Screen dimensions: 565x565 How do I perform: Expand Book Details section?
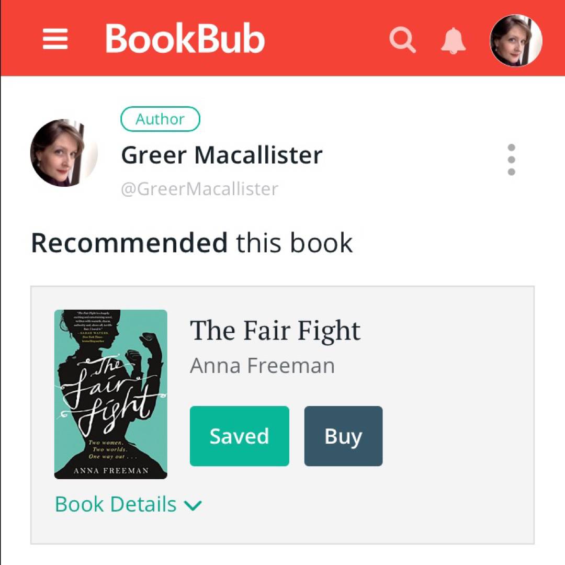[128, 504]
